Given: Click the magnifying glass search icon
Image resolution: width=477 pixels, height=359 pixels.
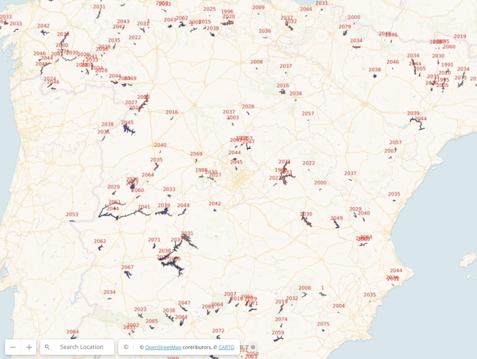Looking at the screenshot, I should 48,347.
